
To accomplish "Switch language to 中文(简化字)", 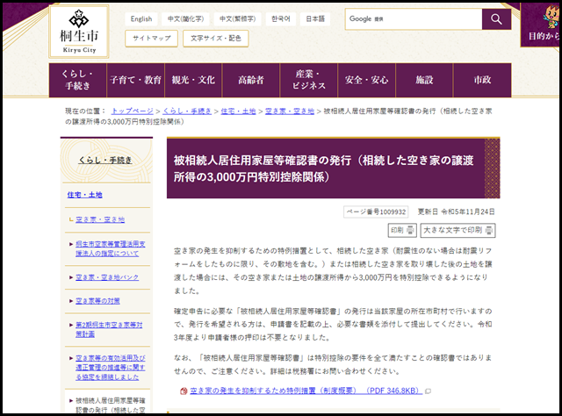I will [x=186, y=18].
